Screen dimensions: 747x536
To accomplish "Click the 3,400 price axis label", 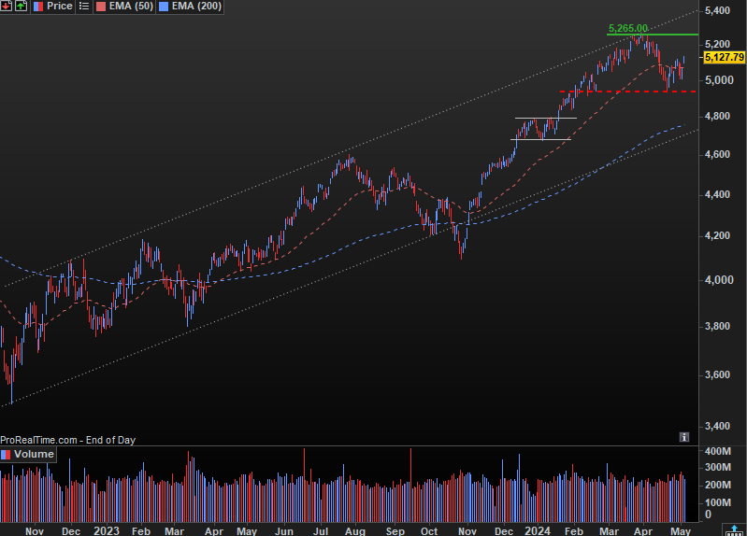I will (717, 426).
